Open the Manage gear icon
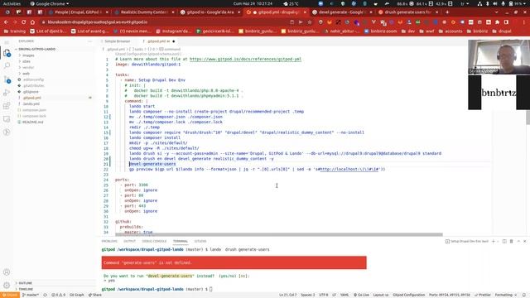Viewport: 530px width, 298px height. pyautogui.click(x=7, y=285)
